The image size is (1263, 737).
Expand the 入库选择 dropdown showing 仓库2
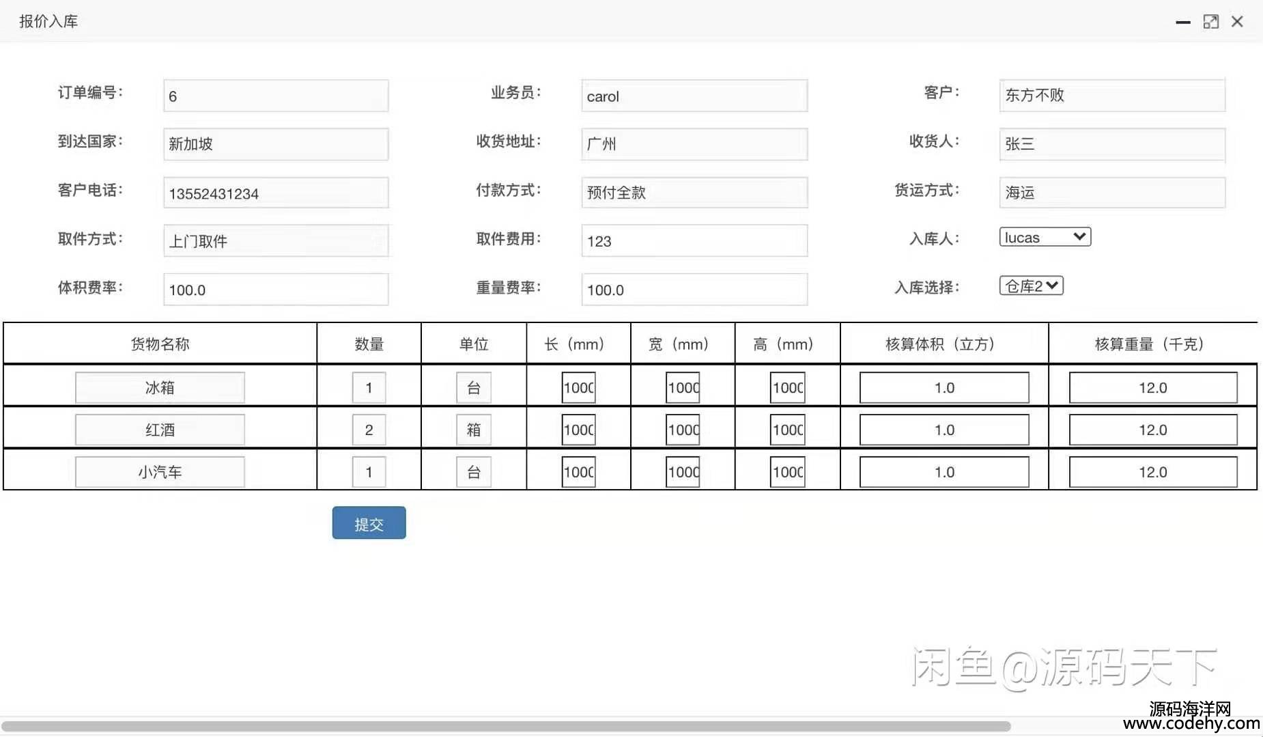point(1031,286)
